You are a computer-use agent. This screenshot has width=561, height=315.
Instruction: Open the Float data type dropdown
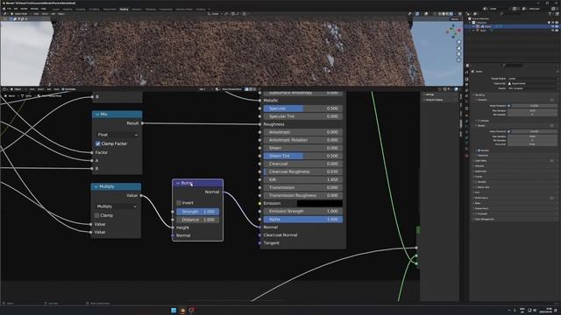(117, 135)
